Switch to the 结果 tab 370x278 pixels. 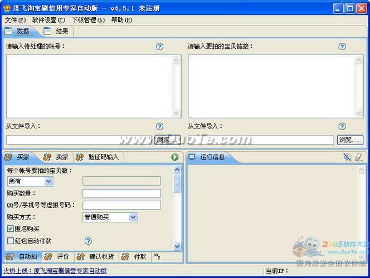point(57,31)
